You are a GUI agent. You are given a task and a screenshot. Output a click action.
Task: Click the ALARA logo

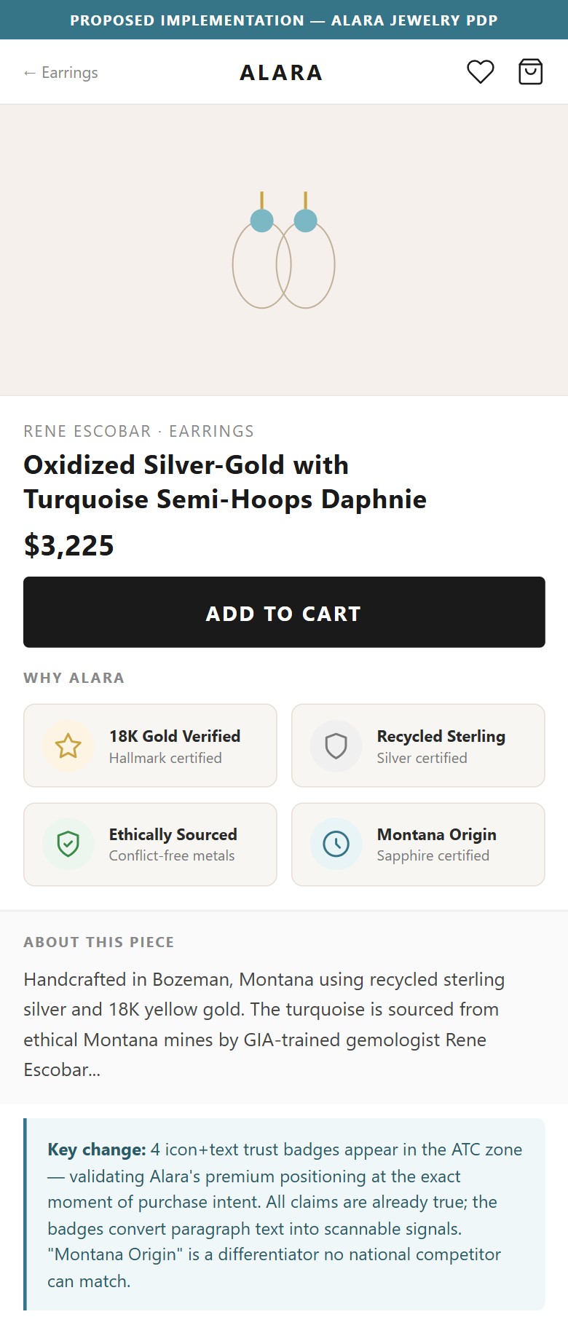pos(282,73)
